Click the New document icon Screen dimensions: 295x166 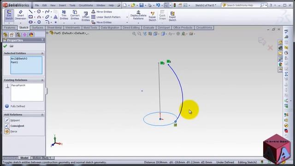(125, 5)
